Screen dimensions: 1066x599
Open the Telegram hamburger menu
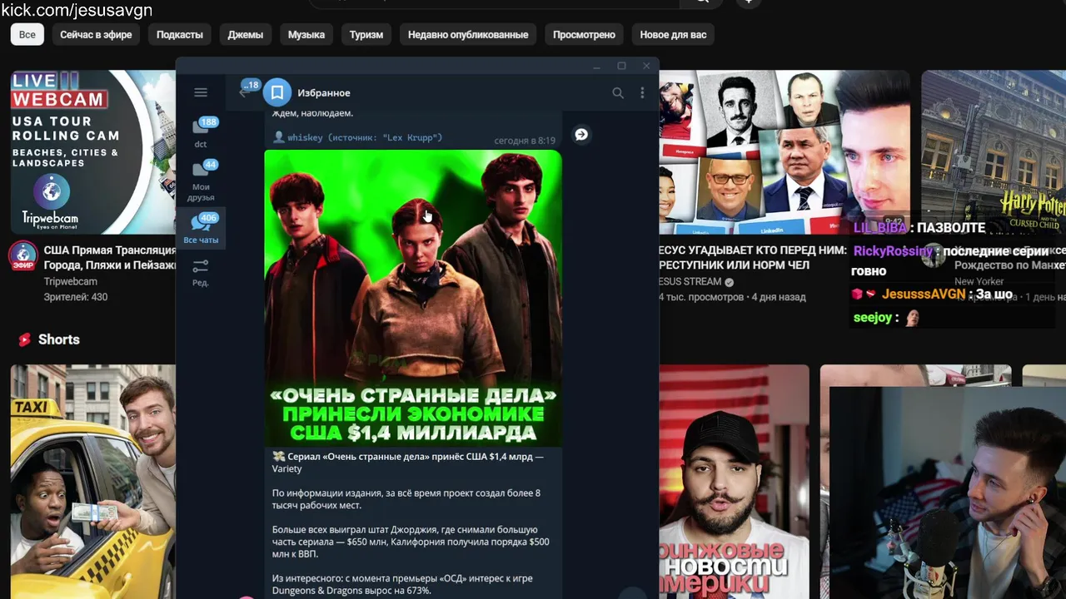click(201, 92)
